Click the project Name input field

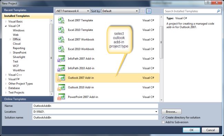[x=95, y=106]
